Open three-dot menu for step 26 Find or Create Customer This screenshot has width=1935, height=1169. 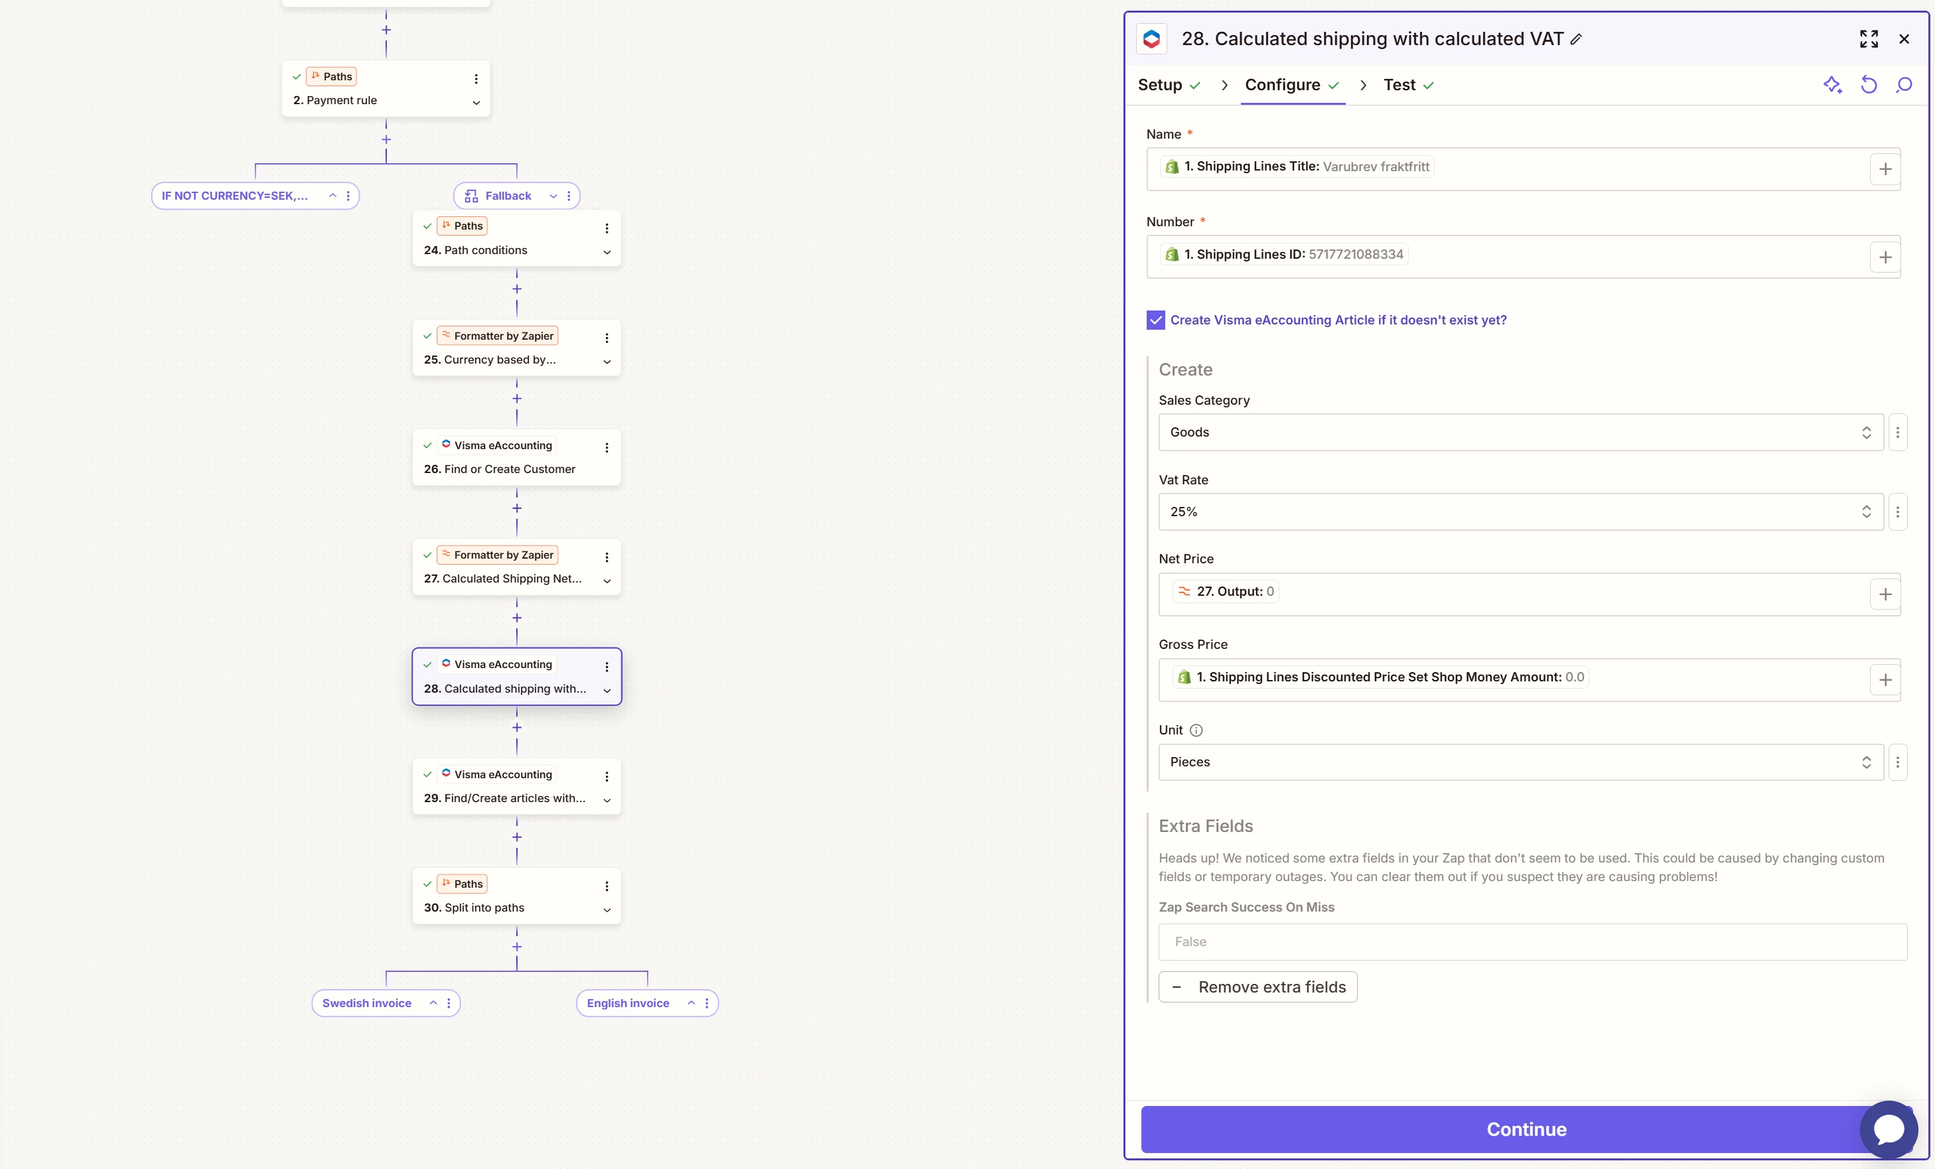point(607,448)
